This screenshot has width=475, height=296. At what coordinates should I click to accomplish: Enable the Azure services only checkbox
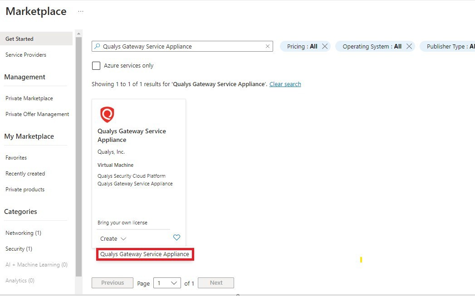96,65
